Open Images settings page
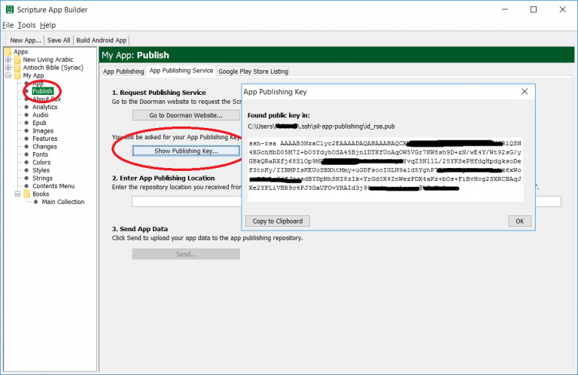Screen dimensions: 578x375 [43, 130]
